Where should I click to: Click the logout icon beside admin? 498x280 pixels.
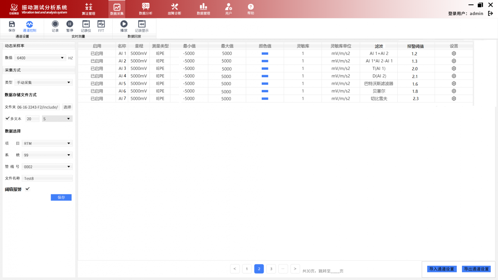click(x=490, y=13)
